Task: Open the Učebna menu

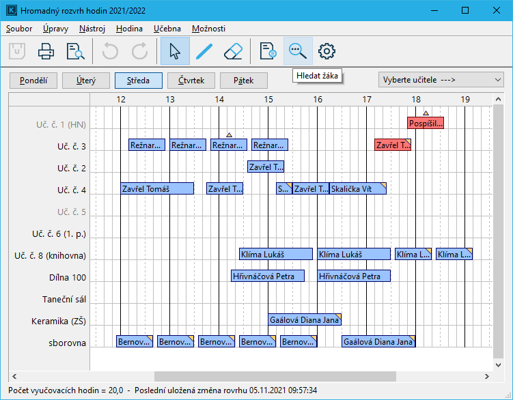Action: point(167,29)
